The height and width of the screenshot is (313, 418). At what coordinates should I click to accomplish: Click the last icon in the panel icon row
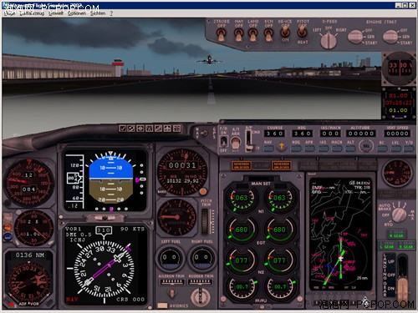(176, 129)
